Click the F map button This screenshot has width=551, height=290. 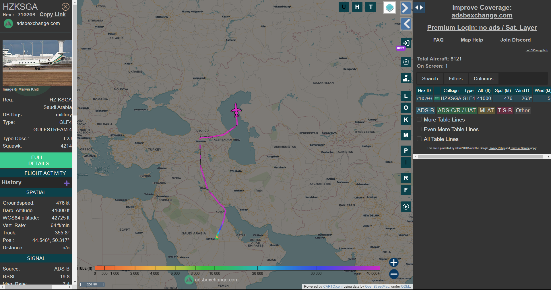click(x=406, y=190)
